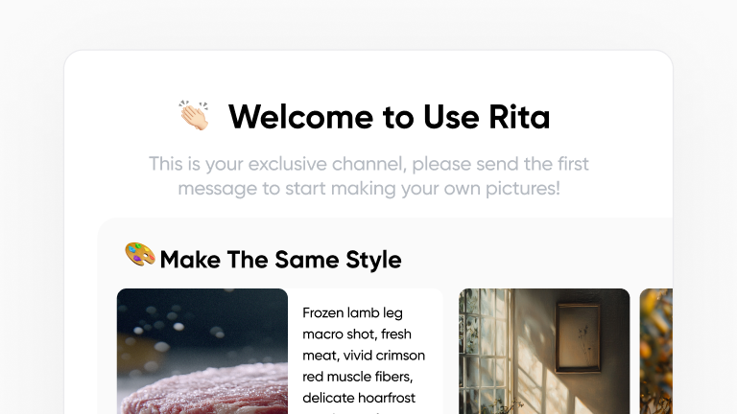Click 'This is your exclusive channel' subtitle line

tap(368, 164)
